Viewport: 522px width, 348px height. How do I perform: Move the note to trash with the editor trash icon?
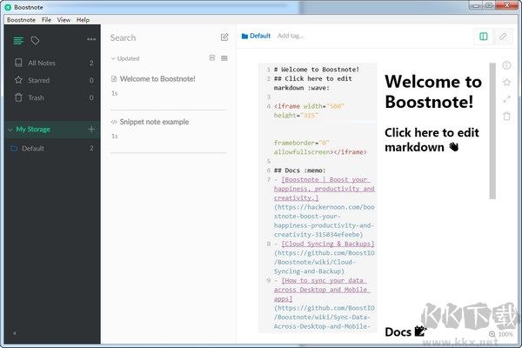507,116
